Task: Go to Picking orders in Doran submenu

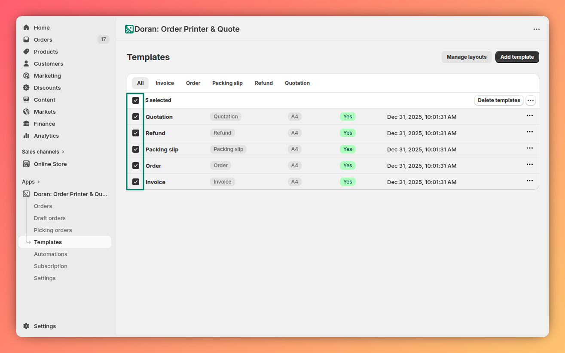Action: point(53,230)
